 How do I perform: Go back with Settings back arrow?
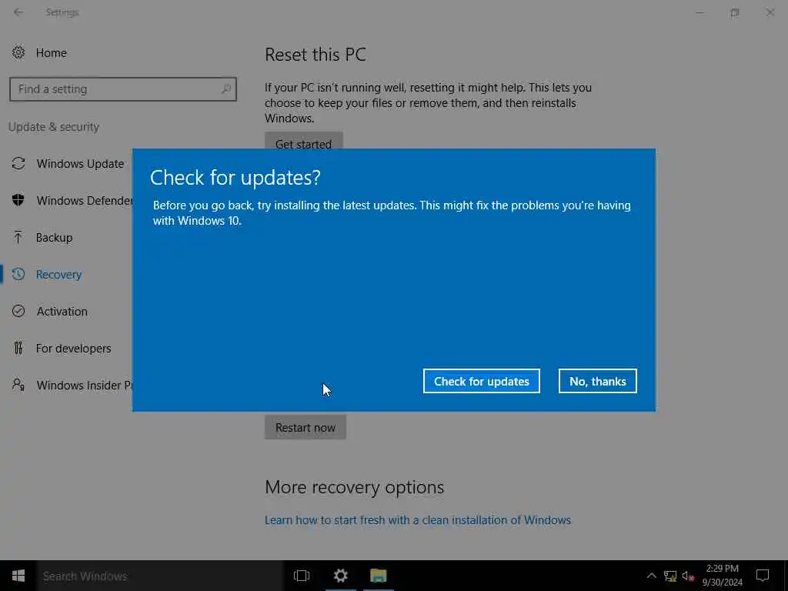(x=18, y=12)
